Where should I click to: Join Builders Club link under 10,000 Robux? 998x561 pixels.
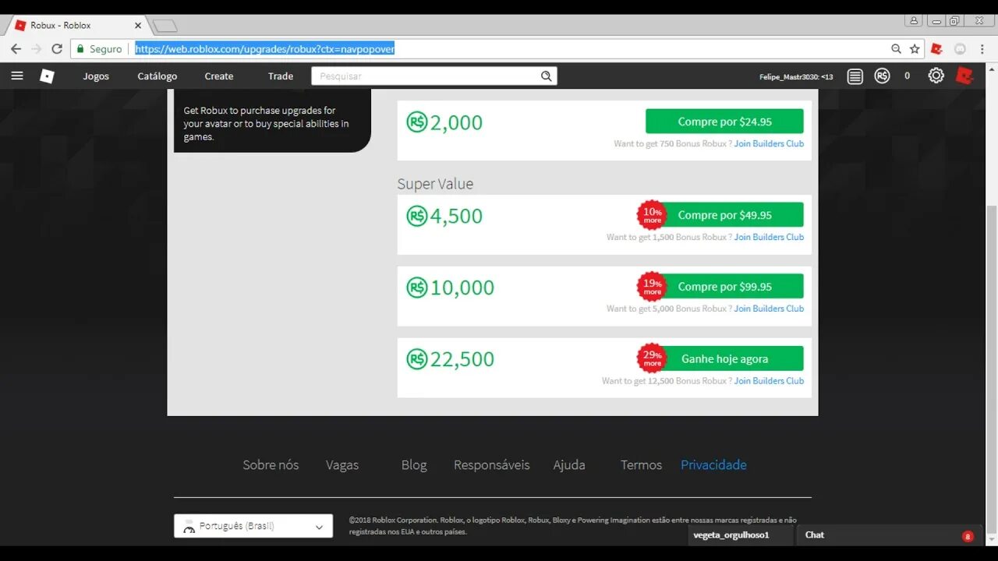[x=769, y=309]
